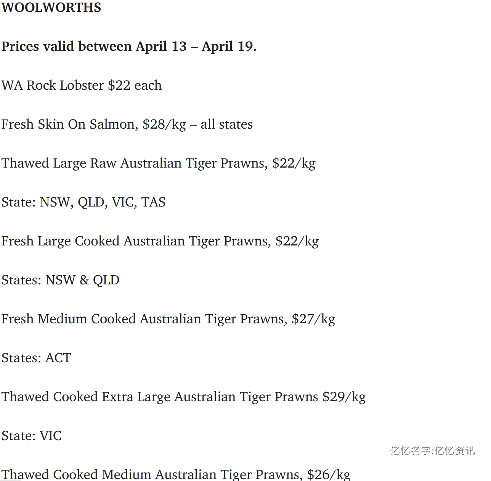The image size is (491, 481).
Task: Click the $29/kg price text
Action: pyautogui.click(x=344, y=397)
